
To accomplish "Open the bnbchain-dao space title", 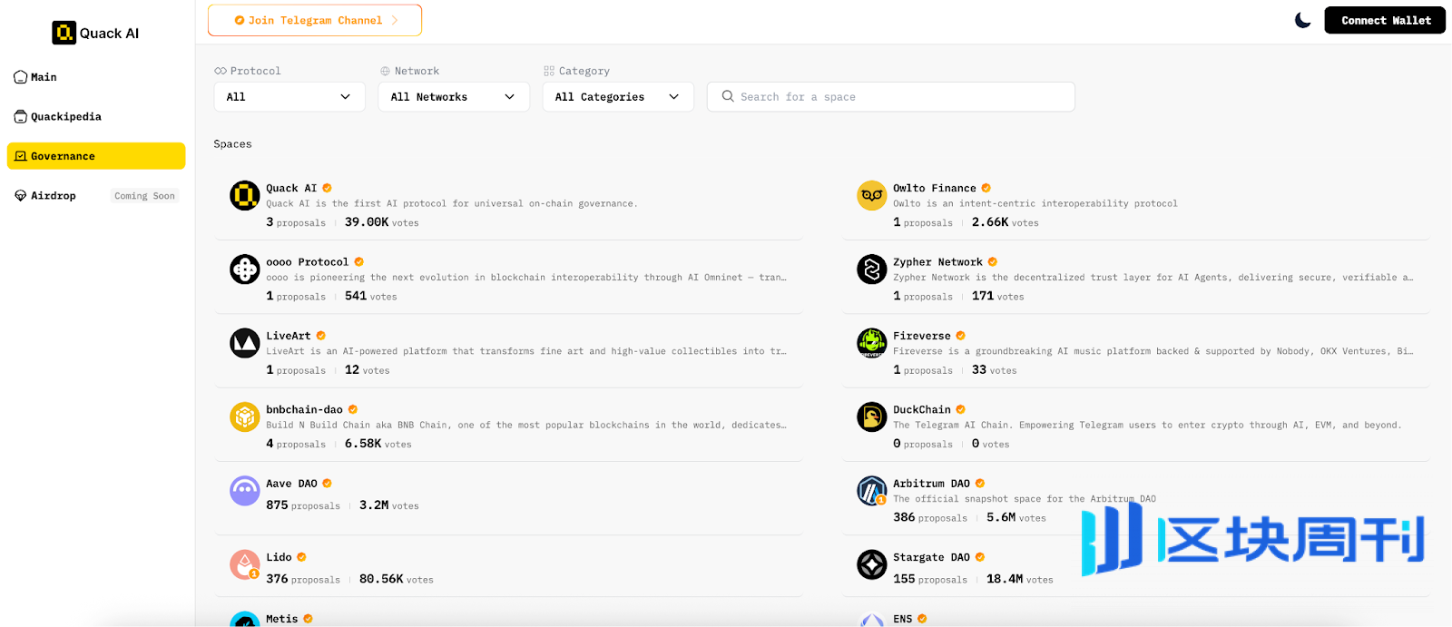I will (x=305, y=410).
